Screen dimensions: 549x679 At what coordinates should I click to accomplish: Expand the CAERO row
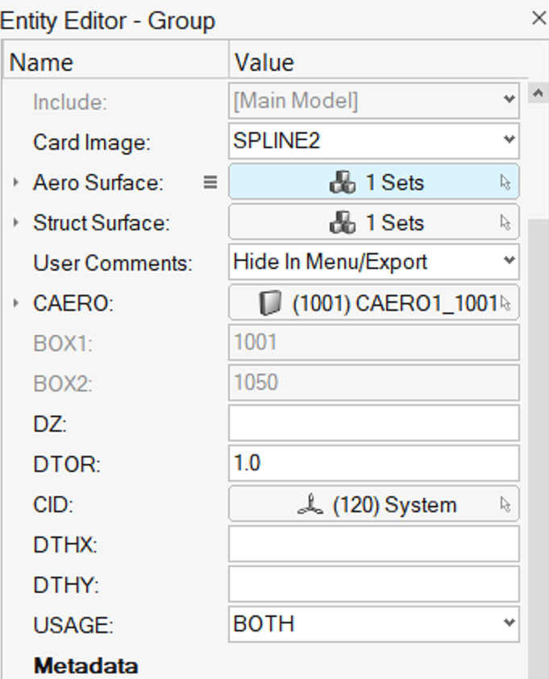[16, 303]
